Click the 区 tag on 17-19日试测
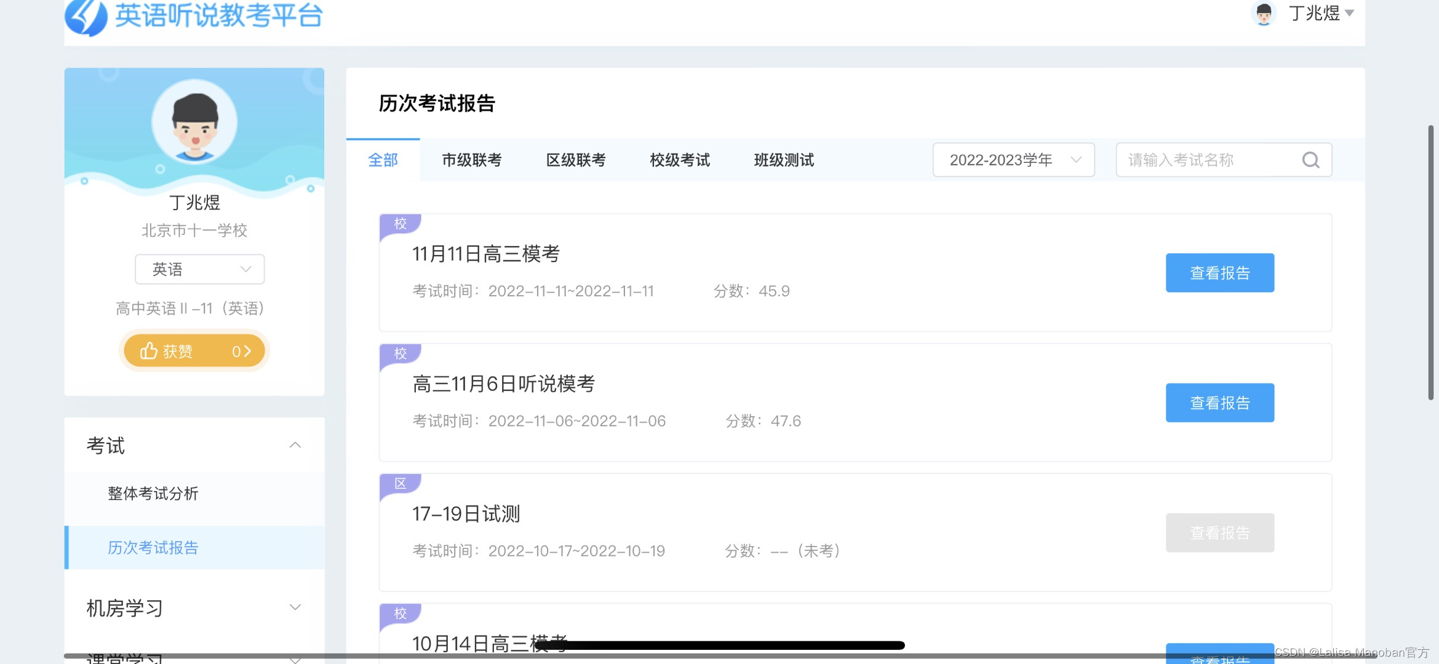Viewport: 1439px width, 664px height. pyautogui.click(x=400, y=484)
